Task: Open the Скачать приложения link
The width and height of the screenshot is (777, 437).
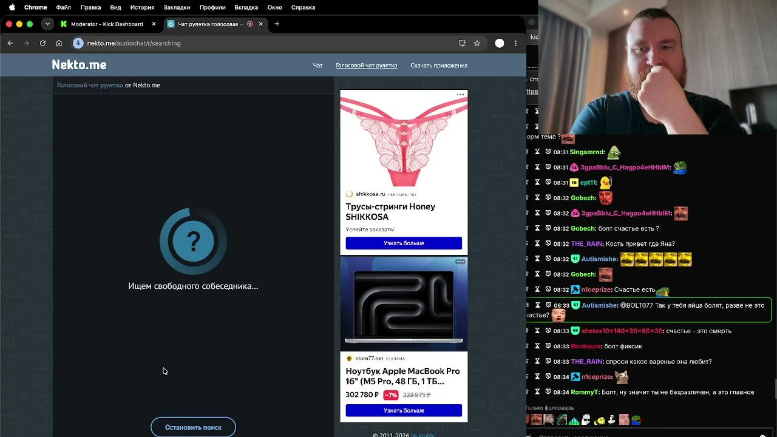Action: click(439, 66)
